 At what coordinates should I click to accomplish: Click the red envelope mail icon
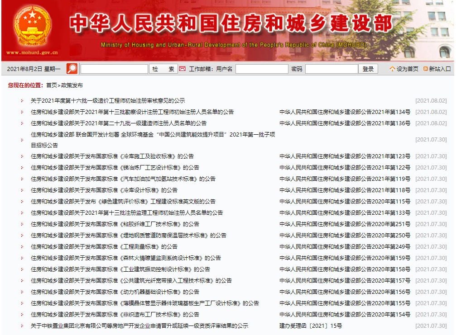pos(182,69)
